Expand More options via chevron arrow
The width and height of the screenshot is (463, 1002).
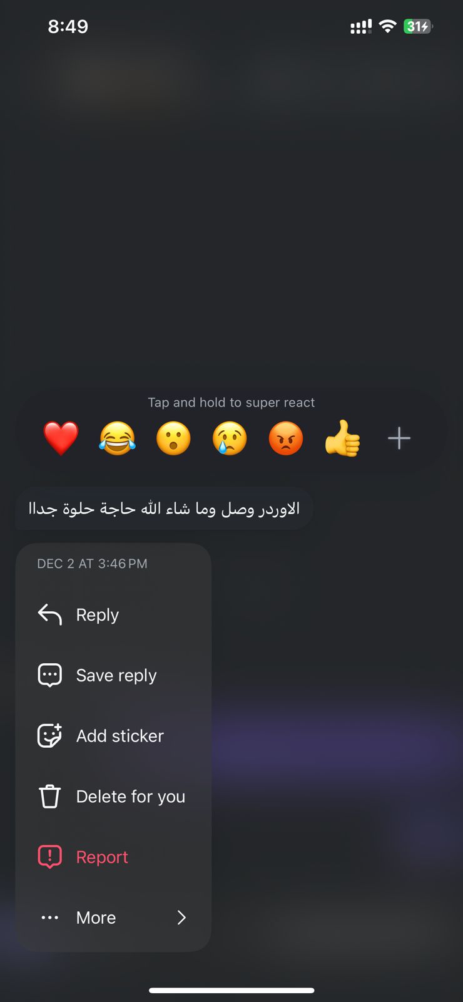181,917
